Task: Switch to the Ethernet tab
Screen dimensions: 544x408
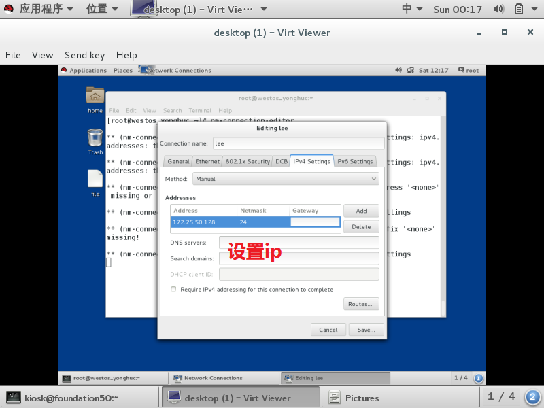Action: point(207,161)
